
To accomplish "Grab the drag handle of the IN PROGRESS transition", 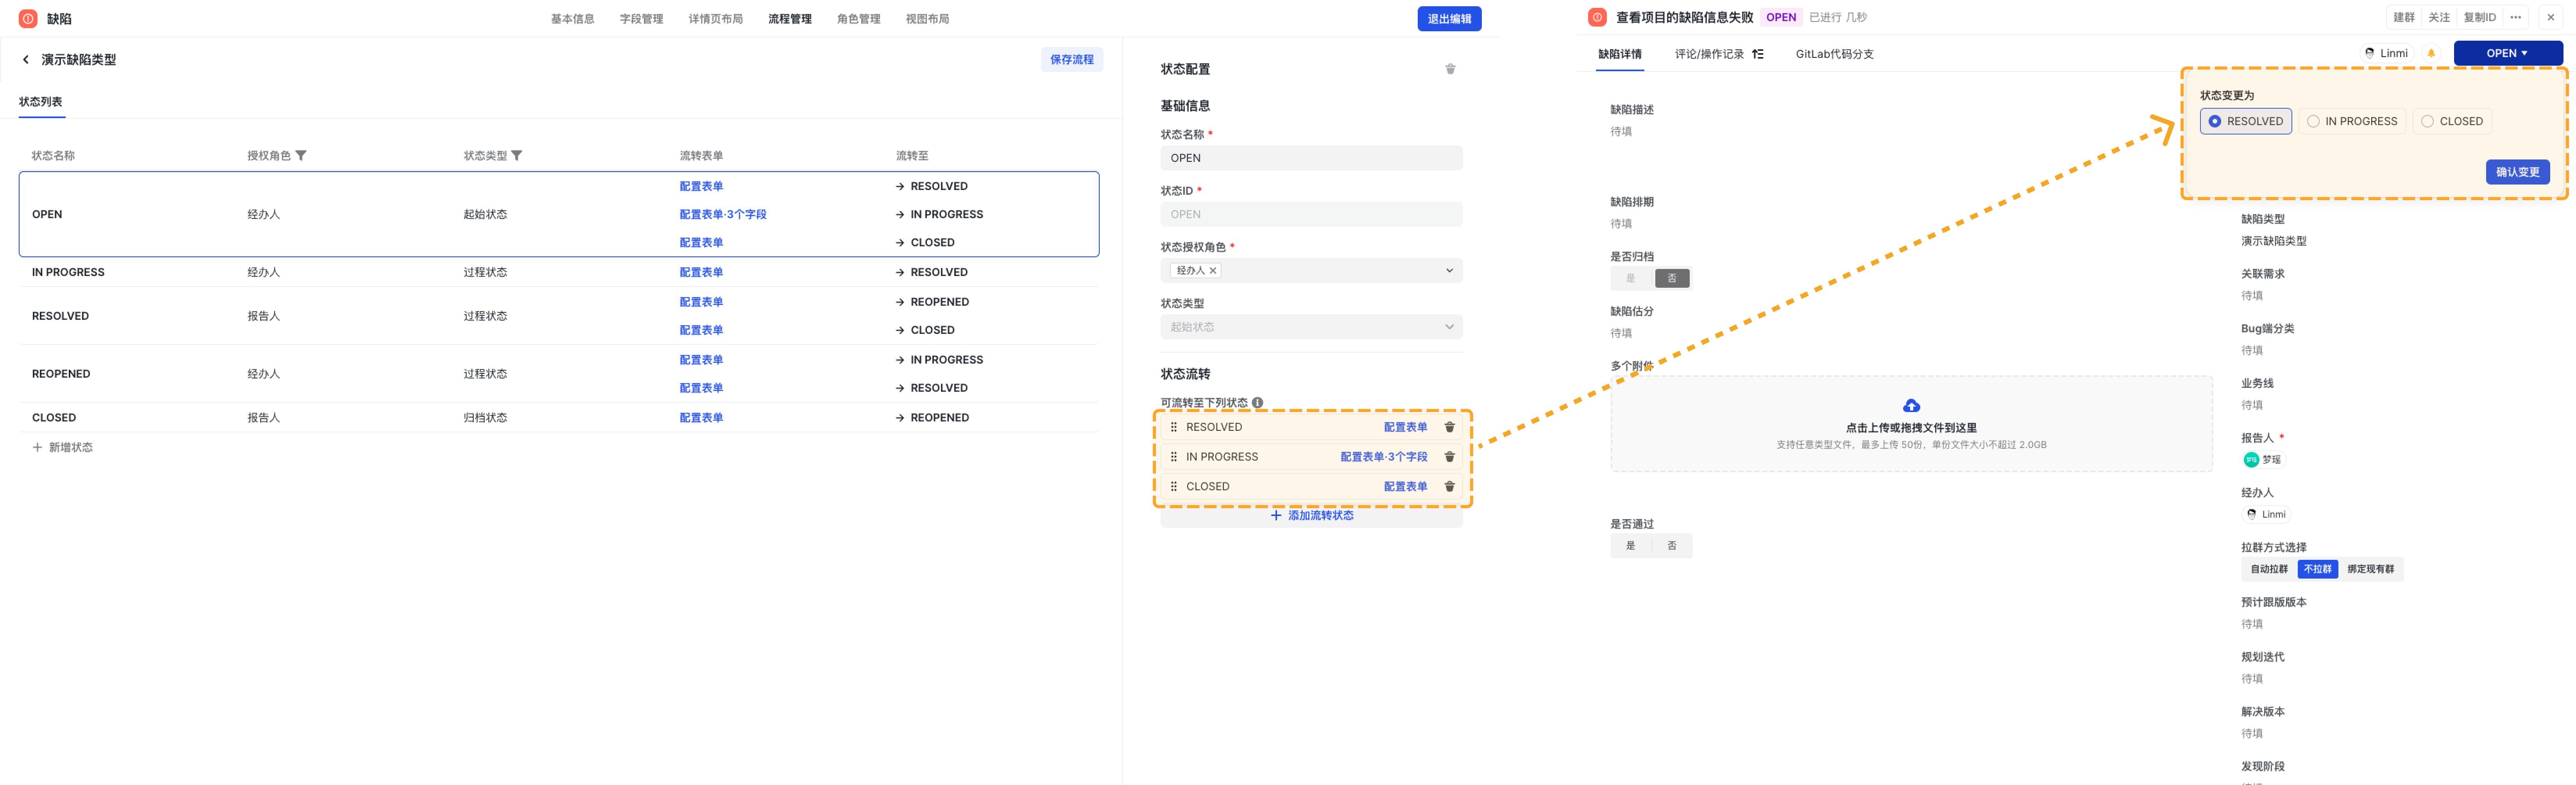I will [1174, 457].
